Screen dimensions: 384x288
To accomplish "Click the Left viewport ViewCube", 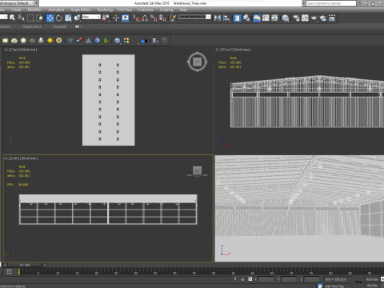I will coord(198,170).
